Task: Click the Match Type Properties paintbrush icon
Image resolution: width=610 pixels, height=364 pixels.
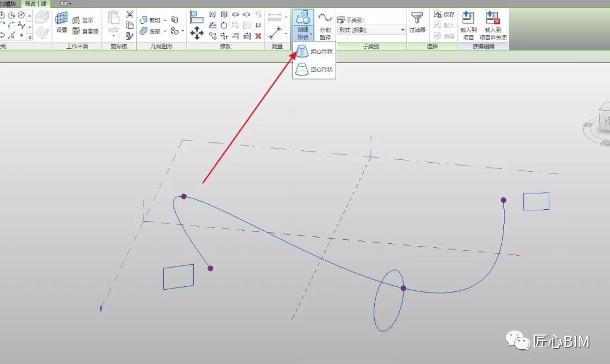Action: 130,36
